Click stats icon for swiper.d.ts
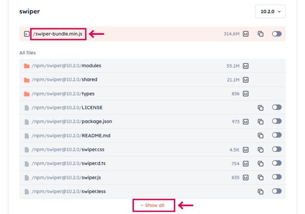This screenshot has height=214, width=305. point(246,164)
